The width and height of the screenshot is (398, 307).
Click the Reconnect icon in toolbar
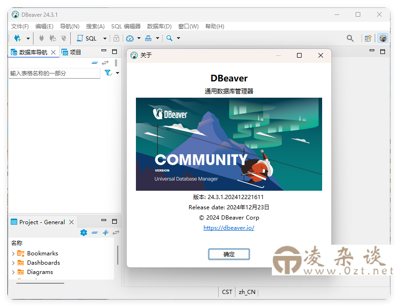tap(53, 38)
